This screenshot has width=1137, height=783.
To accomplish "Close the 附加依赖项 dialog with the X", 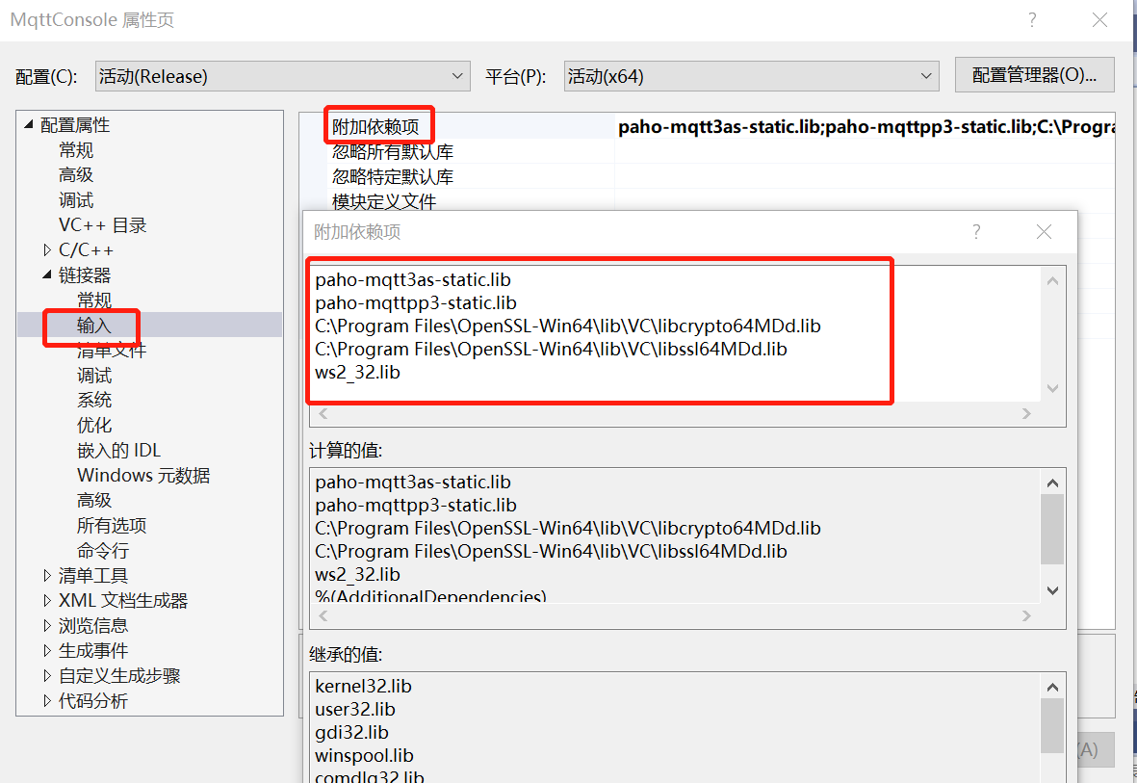I will click(1044, 231).
